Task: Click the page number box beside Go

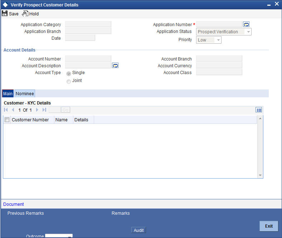Action: click(x=55, y=110)
